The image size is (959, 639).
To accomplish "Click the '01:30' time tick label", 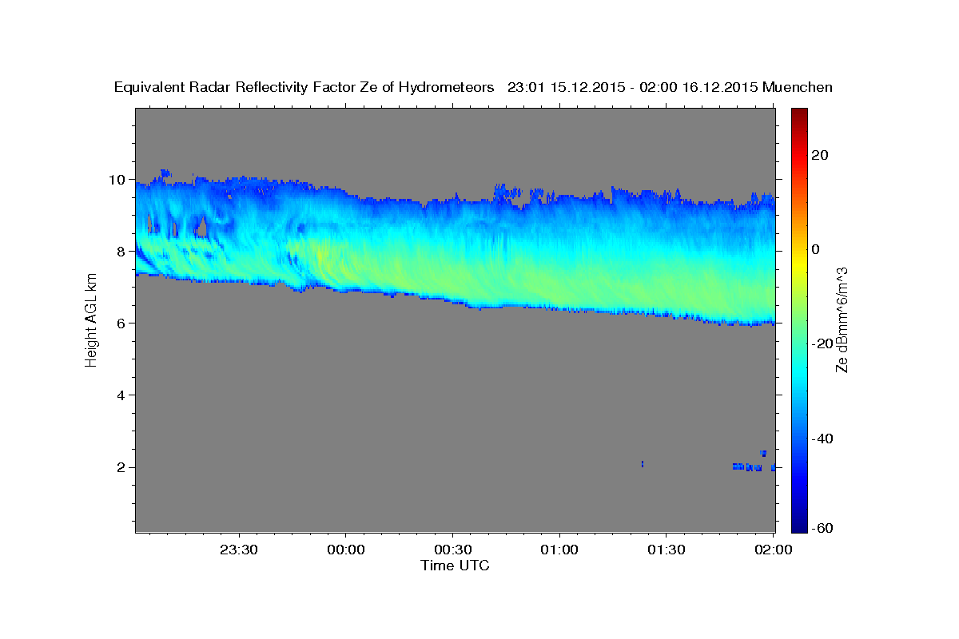I will [666, 550].
